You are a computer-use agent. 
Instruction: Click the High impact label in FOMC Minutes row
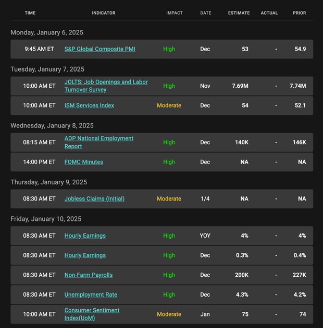click(169, 162)
